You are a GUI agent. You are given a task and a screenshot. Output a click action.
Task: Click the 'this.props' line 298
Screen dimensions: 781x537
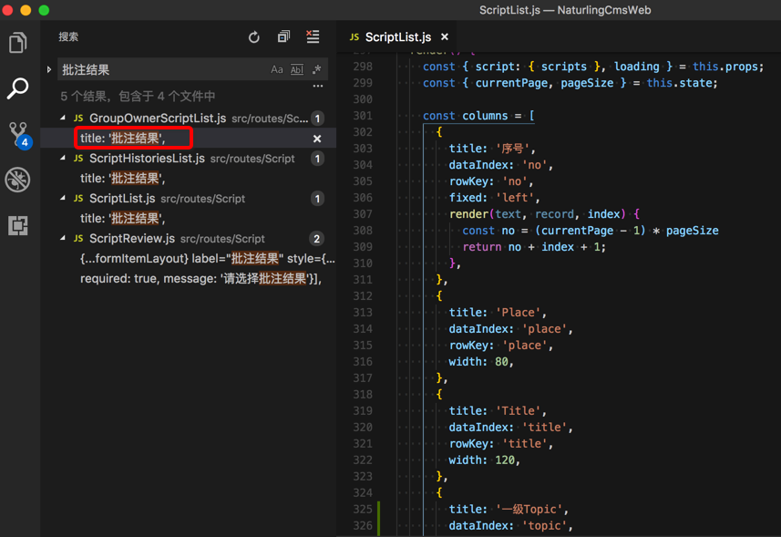click(x=592, y=67)
